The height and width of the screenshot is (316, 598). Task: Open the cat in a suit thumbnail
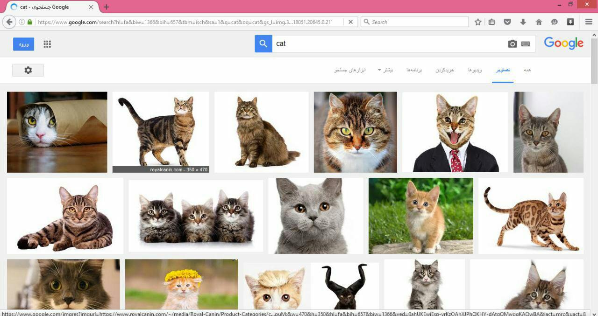[455, 133]
